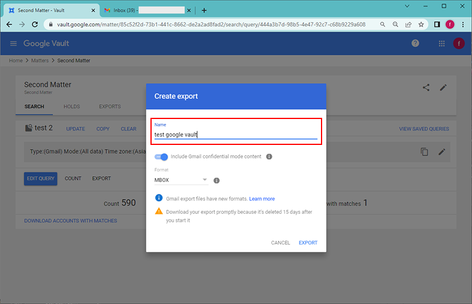This screenshot has height=304, width=472.
Task: Toggle the browser side panel
Action: tap(437, 25)
